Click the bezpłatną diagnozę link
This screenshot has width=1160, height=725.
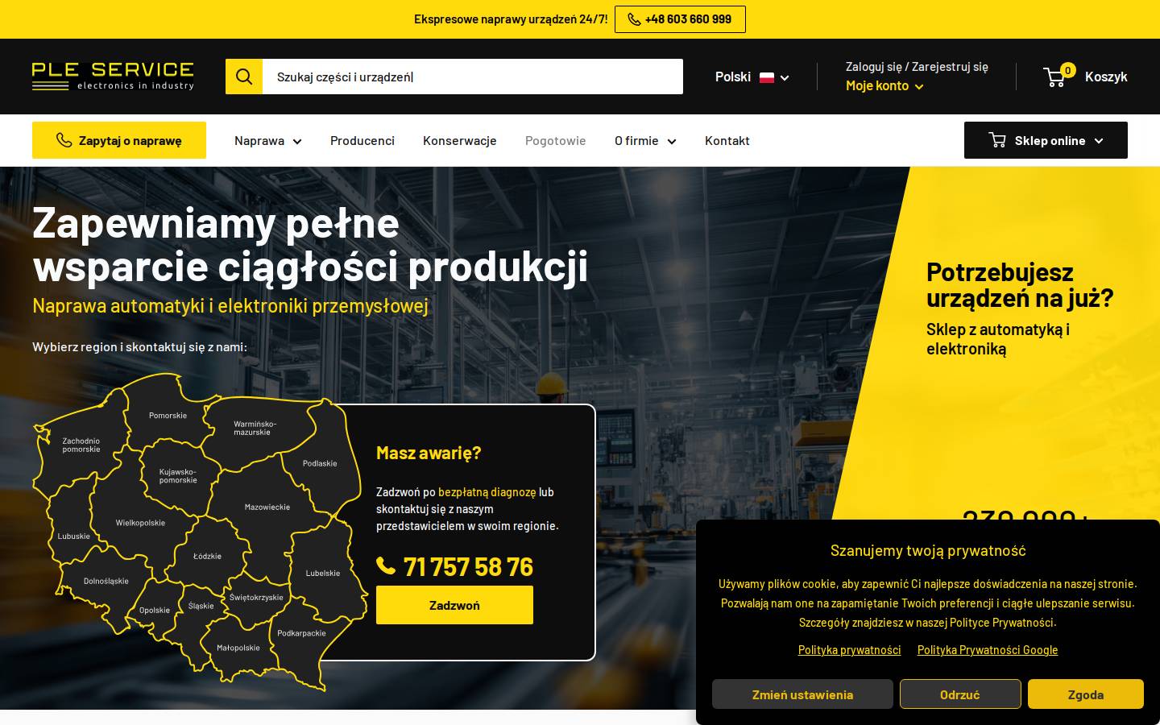coord(487,492)
